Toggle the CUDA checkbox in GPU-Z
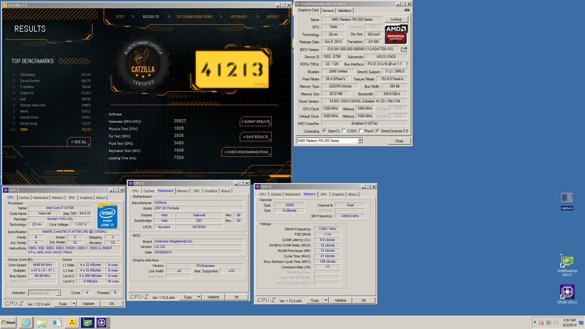Screen dimensions: 585x329 pyautogui.click(x=344, y=131)
